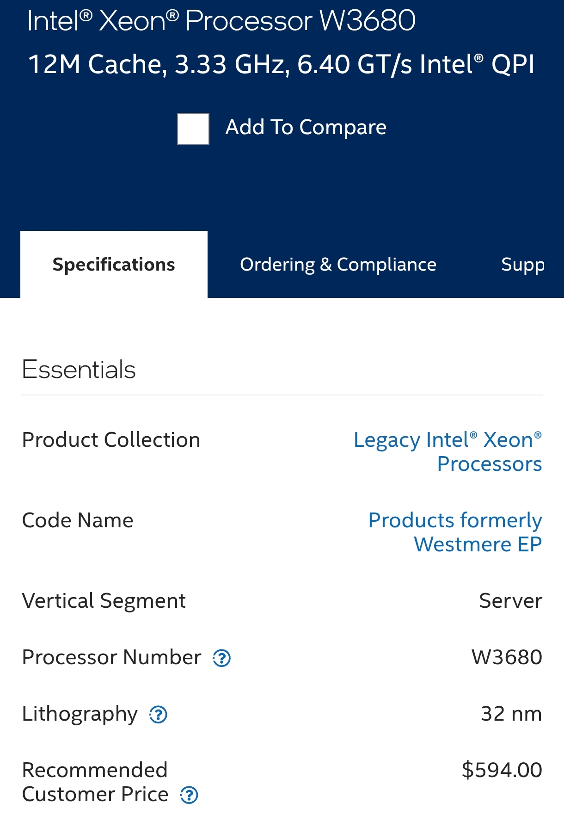Open the Processor Number help icon

click(x=221, y=658)
